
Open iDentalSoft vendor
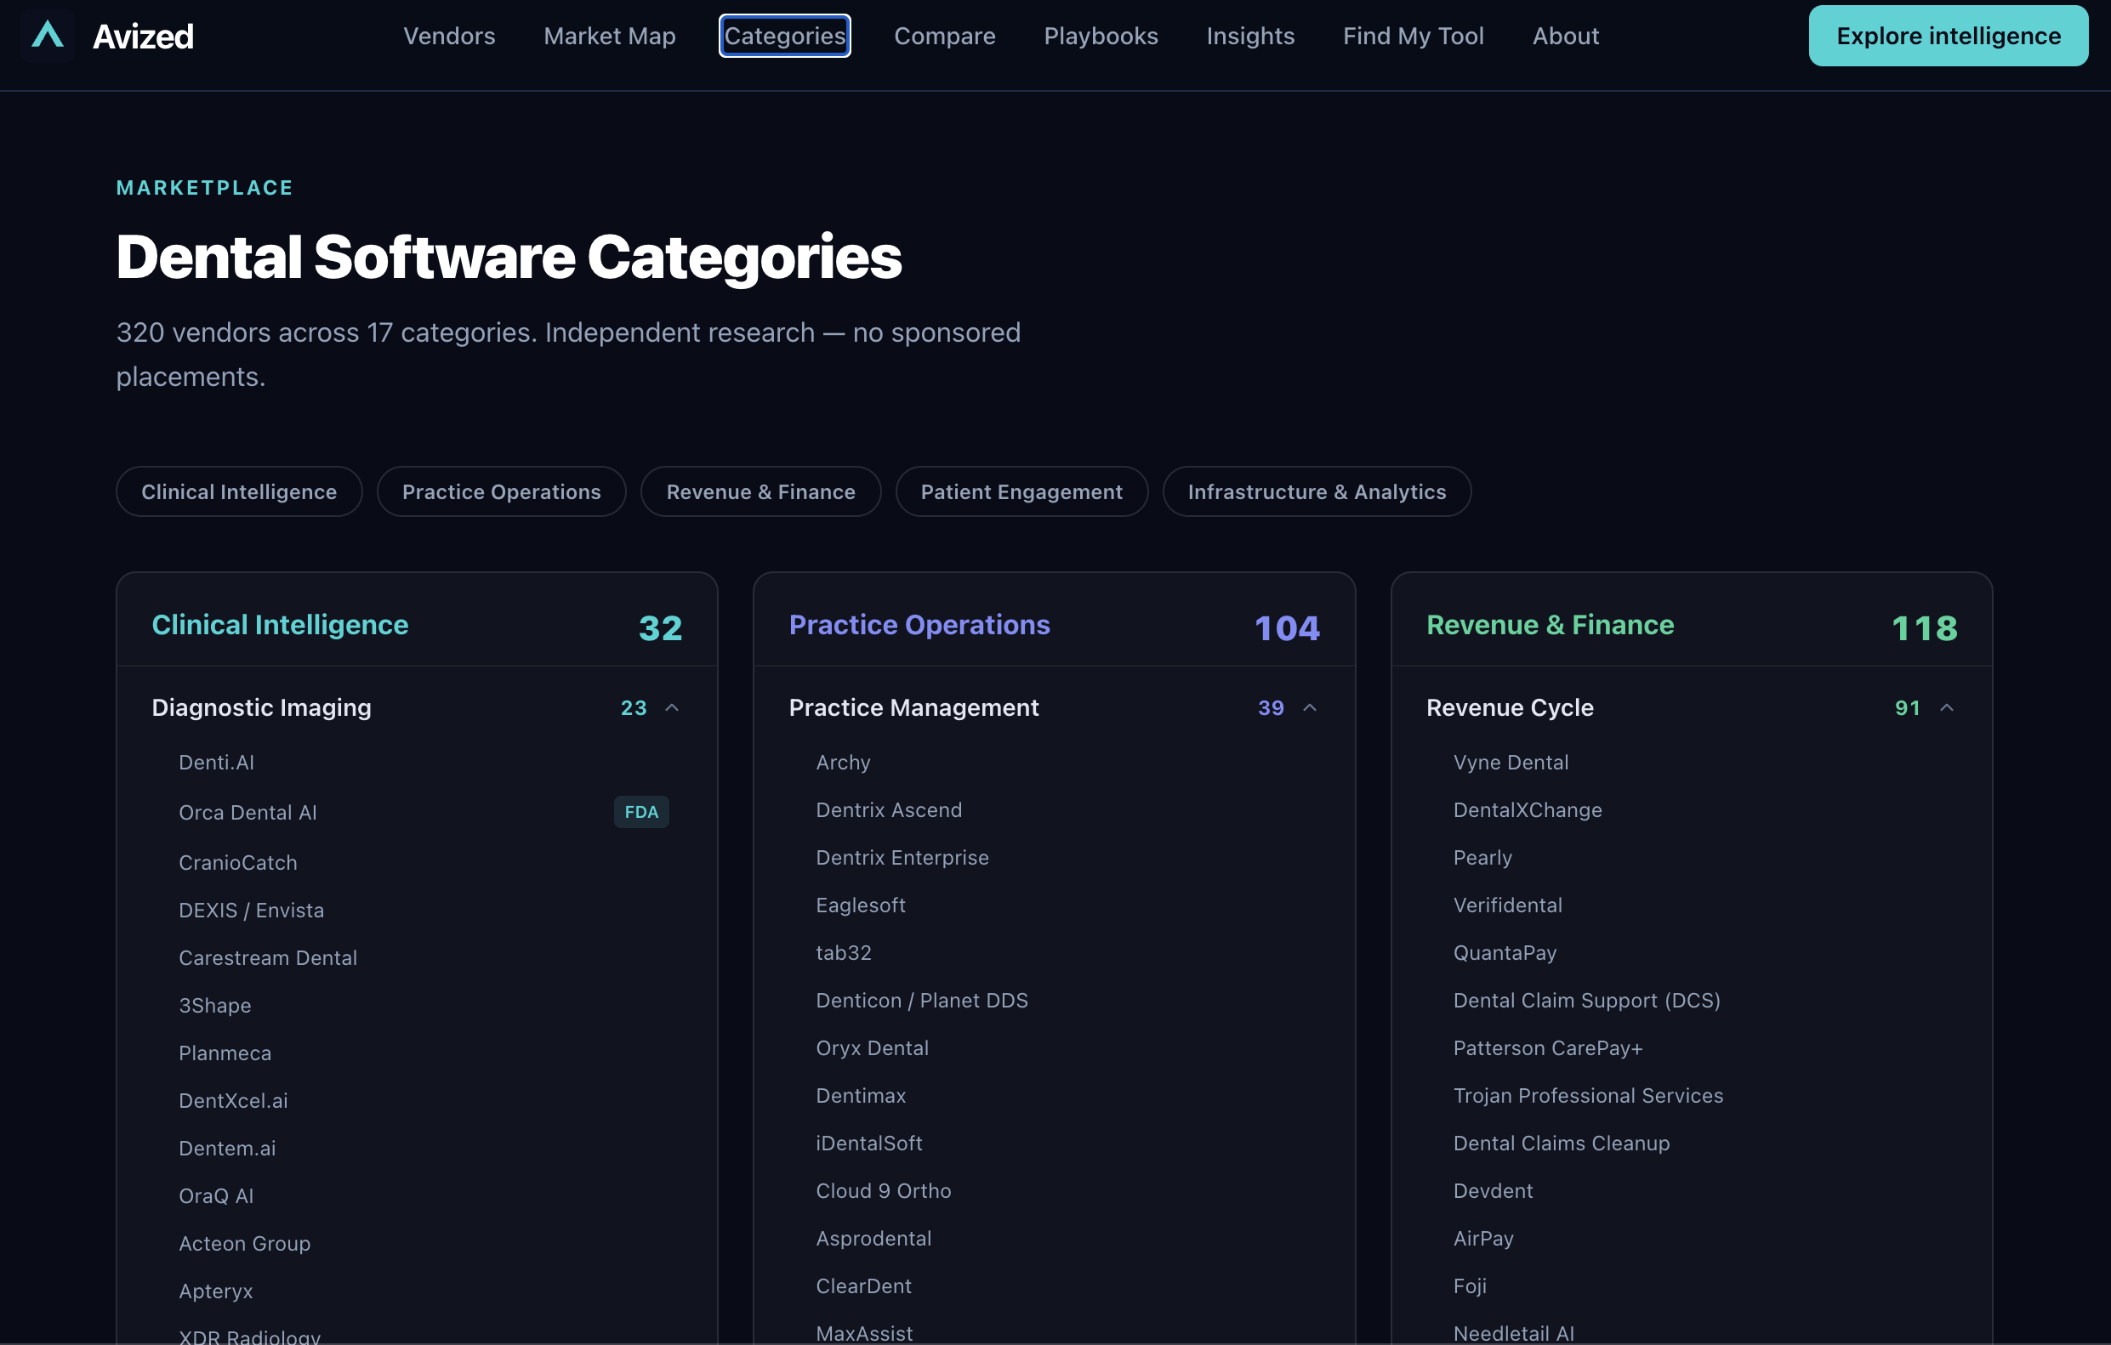[868, 1144]
